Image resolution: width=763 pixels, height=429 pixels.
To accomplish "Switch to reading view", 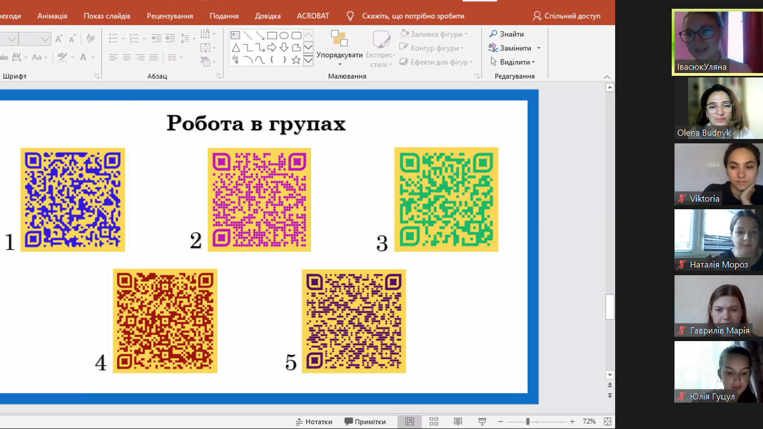I will click(458, 421).
